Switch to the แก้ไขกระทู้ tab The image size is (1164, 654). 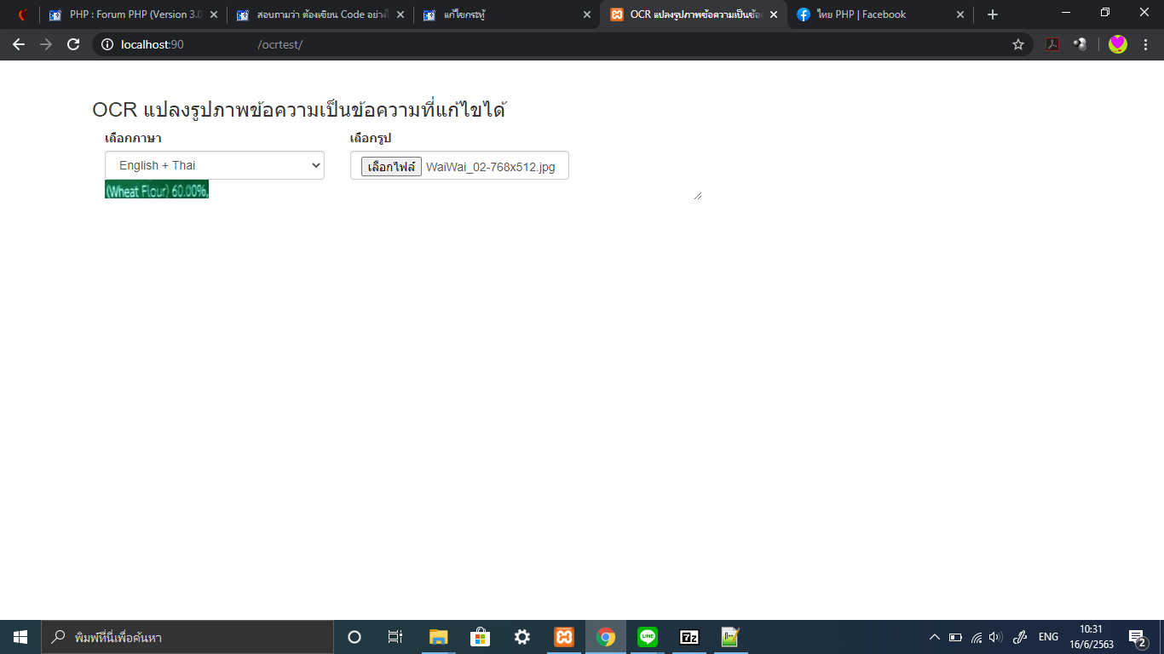pyautogui.click(x=507, y=14)
